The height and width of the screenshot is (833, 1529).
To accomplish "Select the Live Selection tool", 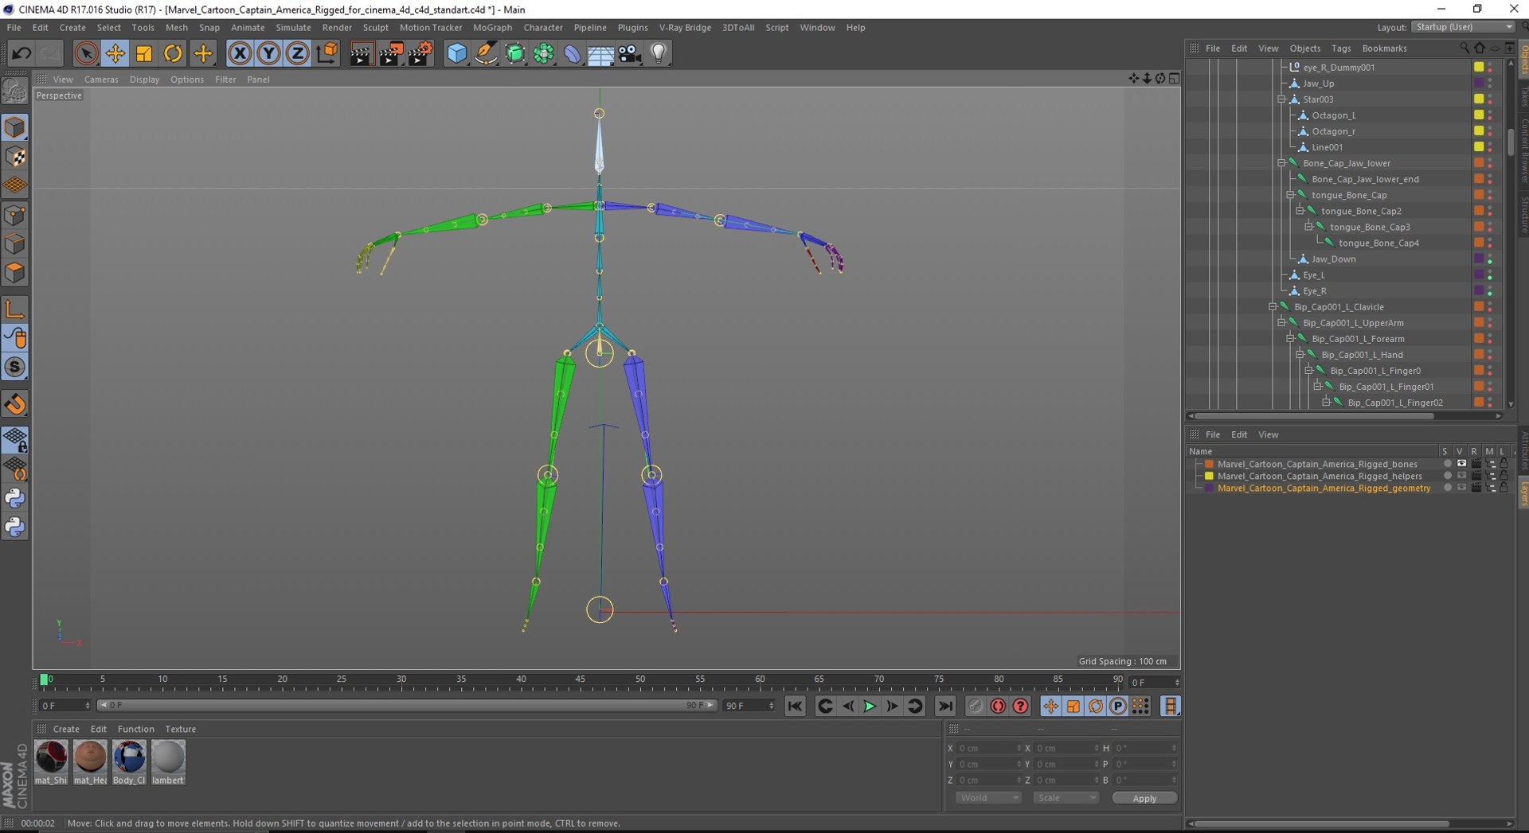I will point(86,53).
